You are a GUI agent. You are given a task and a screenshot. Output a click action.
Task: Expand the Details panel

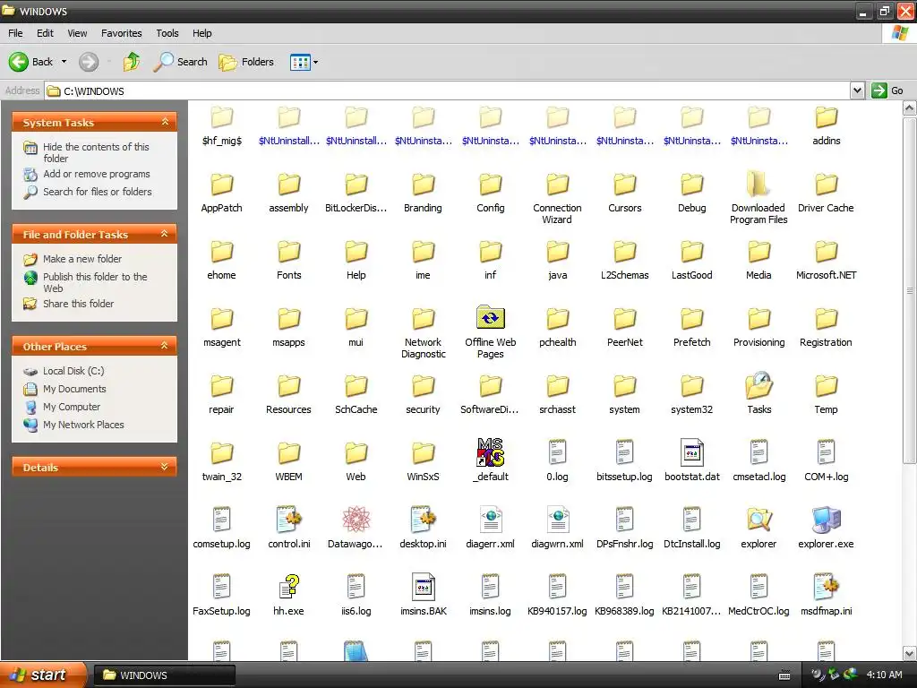pyautogui.click(x=165, y=467)
